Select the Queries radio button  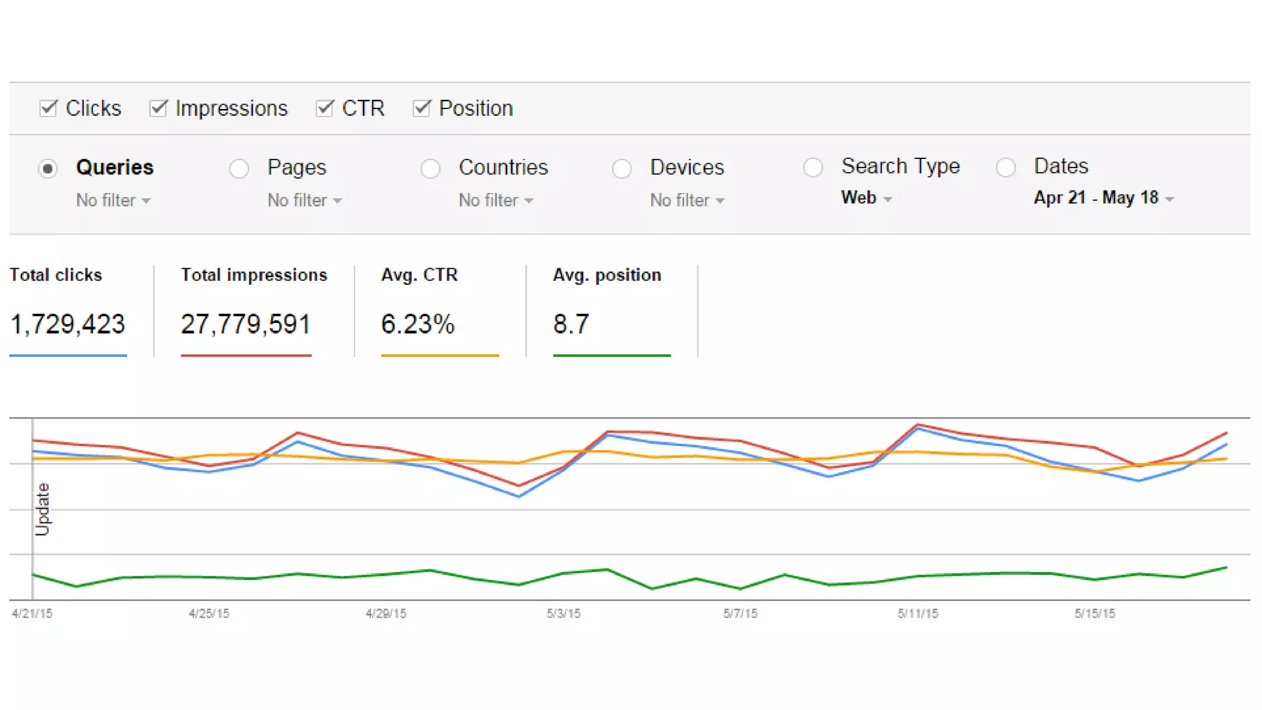click(x=48, y=168)
